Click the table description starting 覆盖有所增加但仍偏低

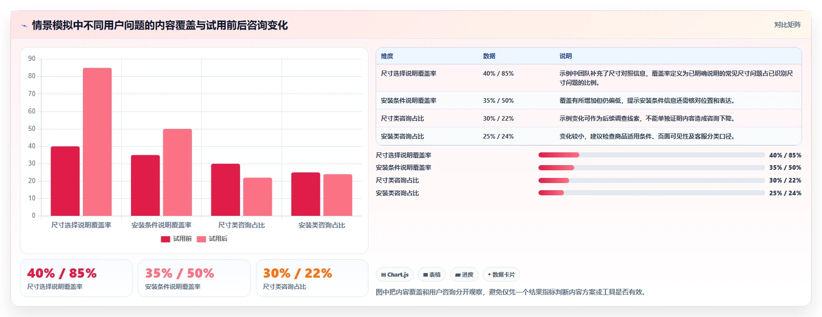(x=647, y=101)
